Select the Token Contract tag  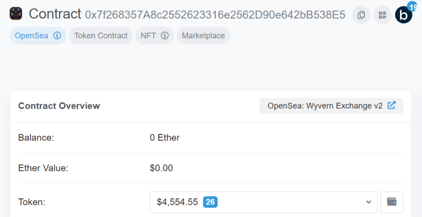tap(101, 36)
